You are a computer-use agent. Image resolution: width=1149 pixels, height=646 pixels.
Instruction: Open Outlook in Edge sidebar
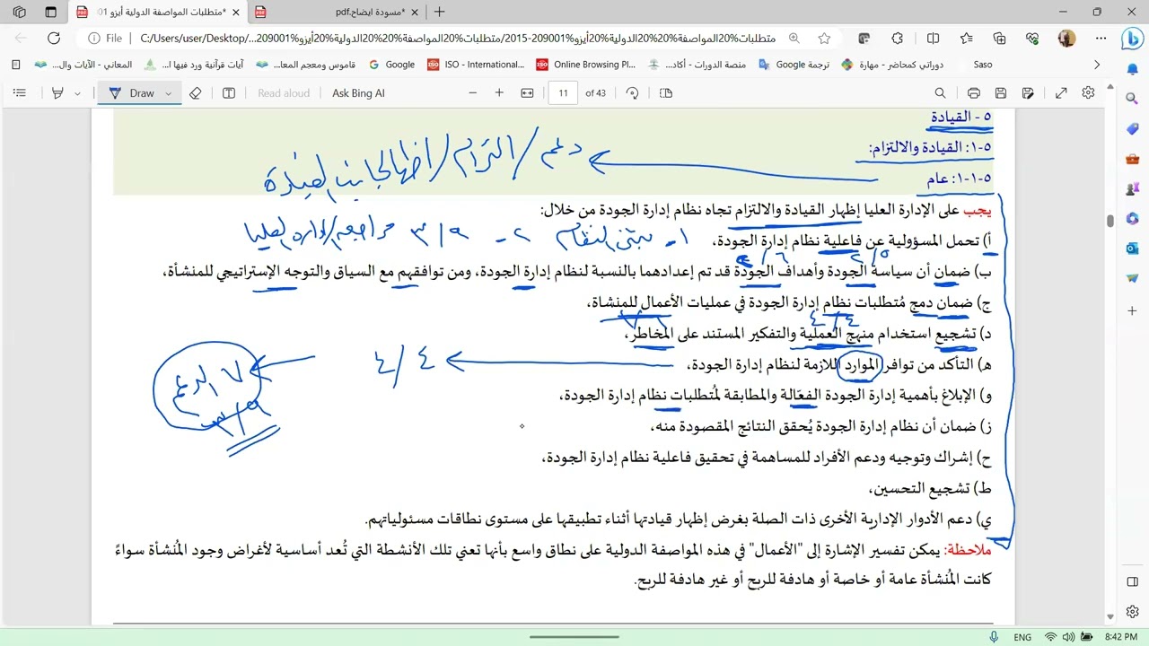[1132, 249]
